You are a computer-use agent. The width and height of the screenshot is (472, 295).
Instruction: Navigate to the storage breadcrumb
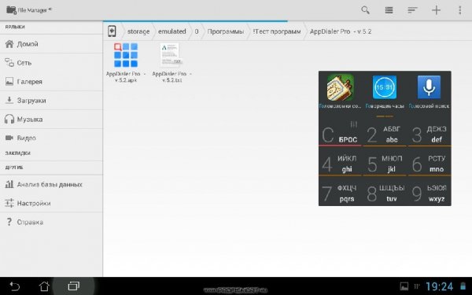tap(138, 31)
